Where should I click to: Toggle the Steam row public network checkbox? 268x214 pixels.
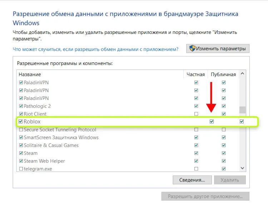[x=224, y=153]
